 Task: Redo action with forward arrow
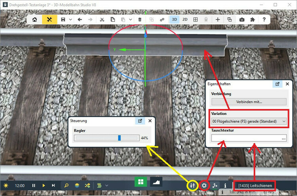90,19
